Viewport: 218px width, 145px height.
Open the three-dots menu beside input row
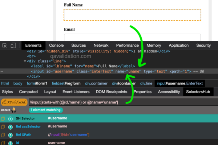(2, 71)
